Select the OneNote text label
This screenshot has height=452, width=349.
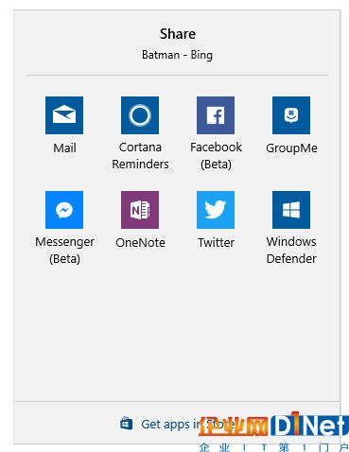140,242
